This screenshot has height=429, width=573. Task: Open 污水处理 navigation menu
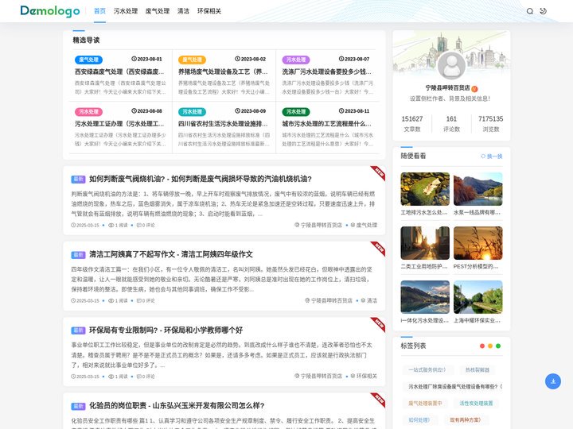126,11
